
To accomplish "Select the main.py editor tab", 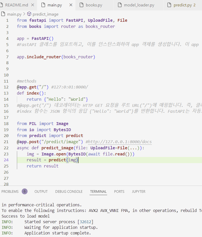I will click(x=55, y=5).
